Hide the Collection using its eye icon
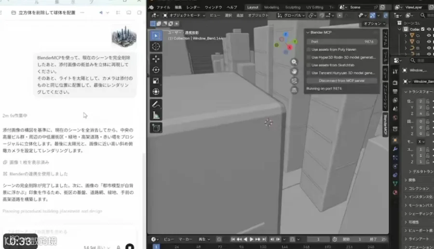The image size is (434, 249). (429, 29)
